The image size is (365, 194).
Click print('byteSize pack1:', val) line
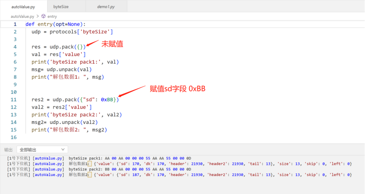pyautogui.click(x=75, y=62)
